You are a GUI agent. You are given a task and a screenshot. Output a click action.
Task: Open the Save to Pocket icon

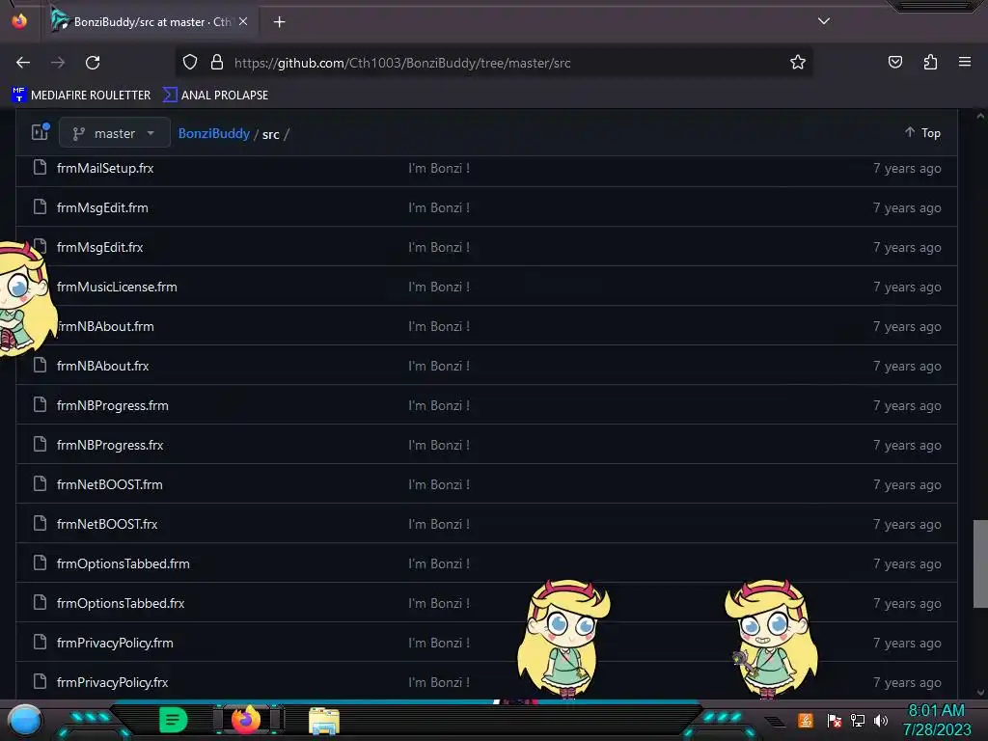894,63
